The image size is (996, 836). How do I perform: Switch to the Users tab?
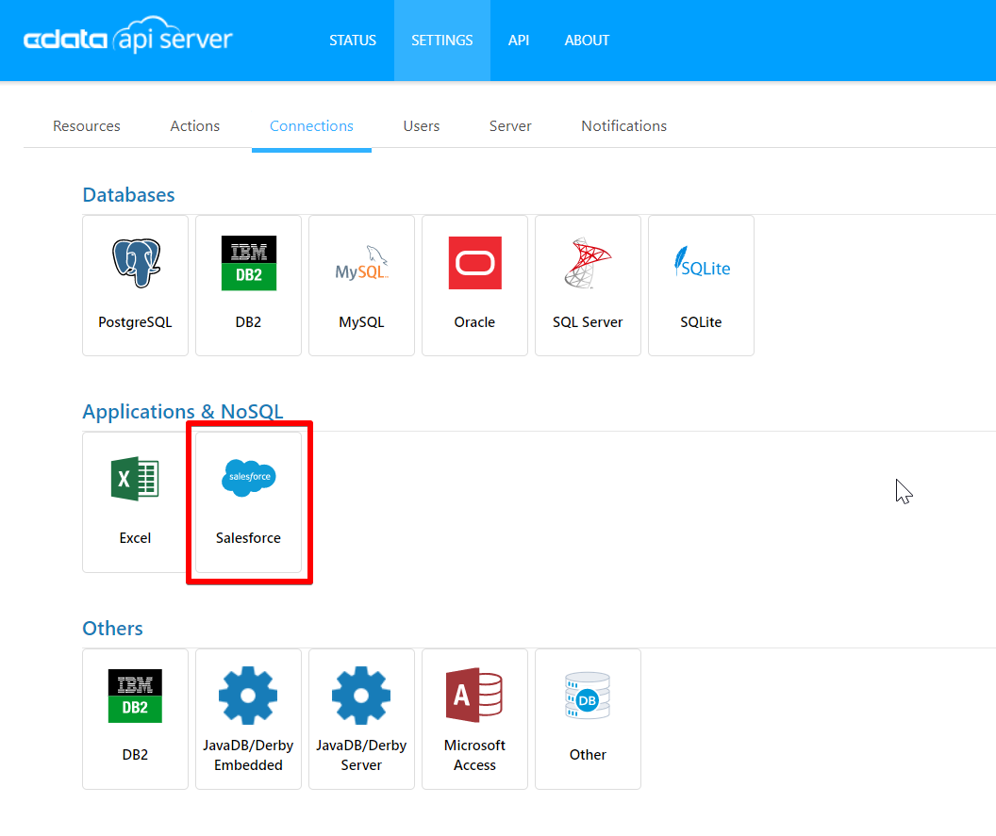coord(422,126)
